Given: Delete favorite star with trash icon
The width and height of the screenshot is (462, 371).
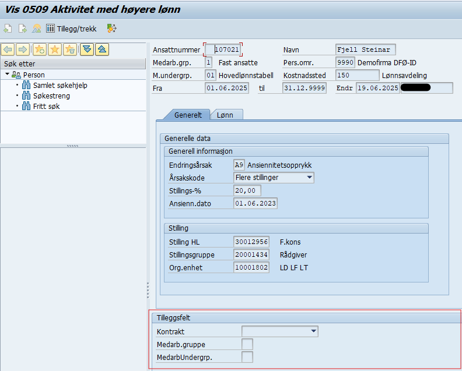Looking at the screenshot, I should coord(70,50).
